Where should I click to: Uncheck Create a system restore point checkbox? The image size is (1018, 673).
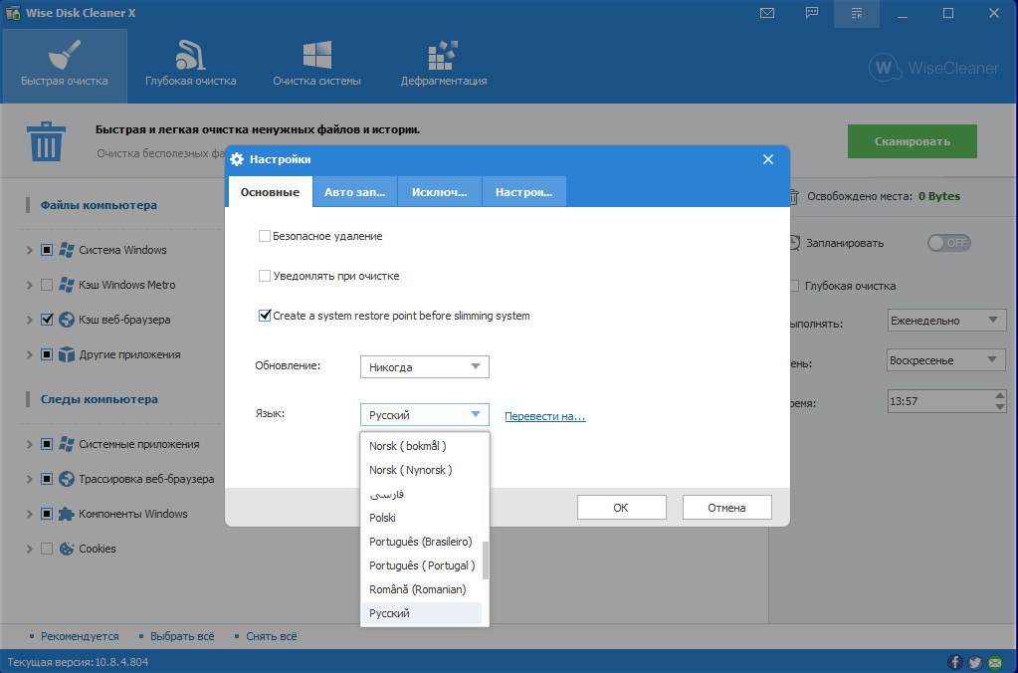pos(265,316)
